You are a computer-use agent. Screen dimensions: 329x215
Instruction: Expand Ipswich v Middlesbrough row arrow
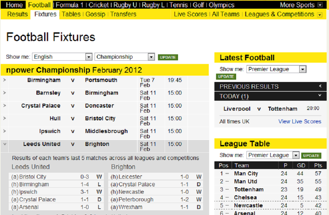[x=5, y=131]
